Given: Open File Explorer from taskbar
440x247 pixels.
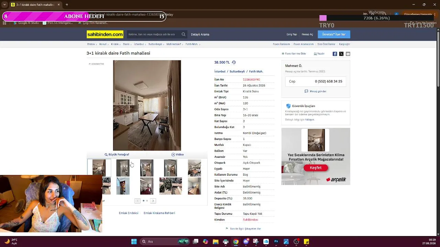Looking at the screenshot, I should click(216, 242).
